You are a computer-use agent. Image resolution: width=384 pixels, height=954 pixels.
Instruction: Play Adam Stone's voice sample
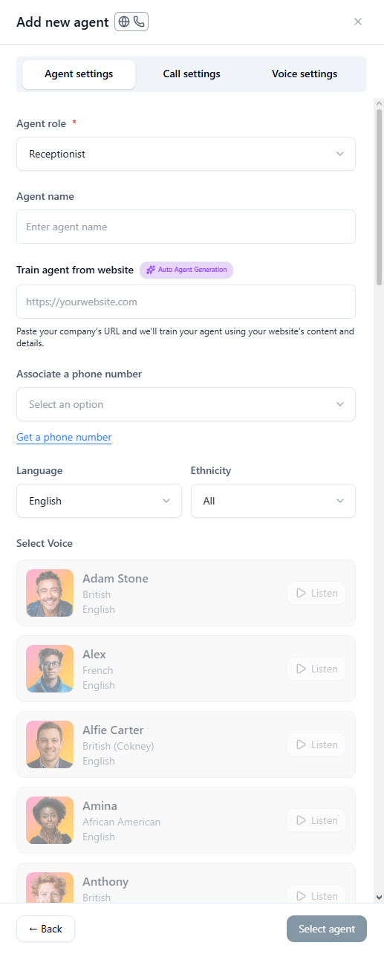click(x=316, y=593)
